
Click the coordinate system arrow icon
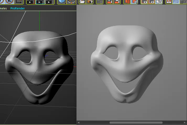pyautogui.click(x=19, y=2)
